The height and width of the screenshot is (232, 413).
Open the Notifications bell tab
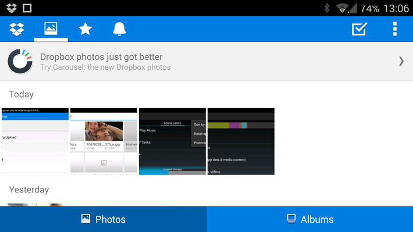click(119, 29)
